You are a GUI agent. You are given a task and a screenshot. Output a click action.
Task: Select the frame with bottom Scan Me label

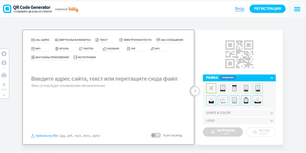click(223, 88)
